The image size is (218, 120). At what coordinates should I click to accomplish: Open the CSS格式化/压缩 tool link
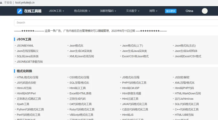click(x=79, y=77)
